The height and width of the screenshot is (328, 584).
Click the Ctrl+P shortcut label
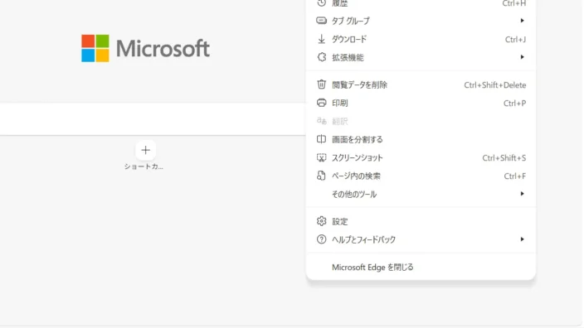click(x=514, y=104)
